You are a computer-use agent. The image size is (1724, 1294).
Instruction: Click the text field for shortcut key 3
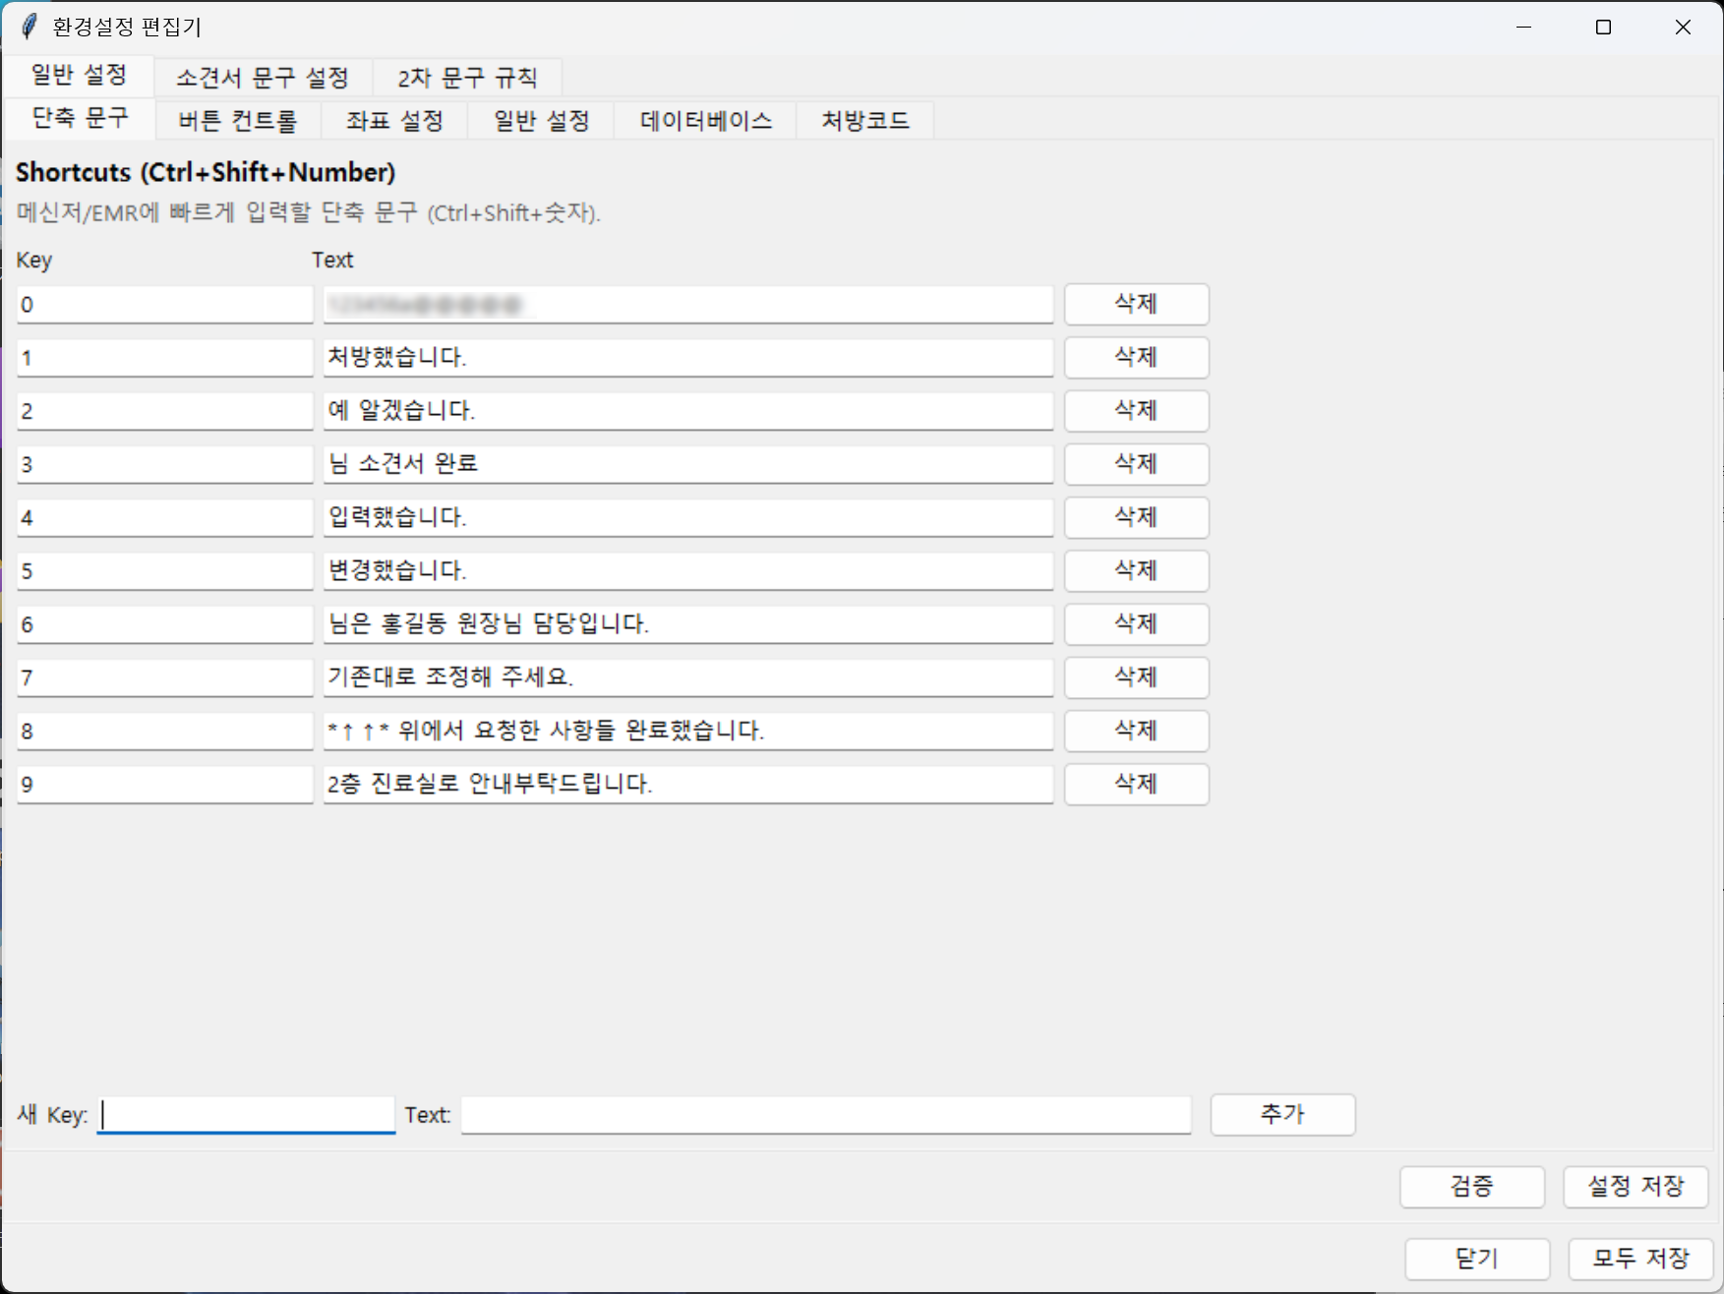click(686, 464)
